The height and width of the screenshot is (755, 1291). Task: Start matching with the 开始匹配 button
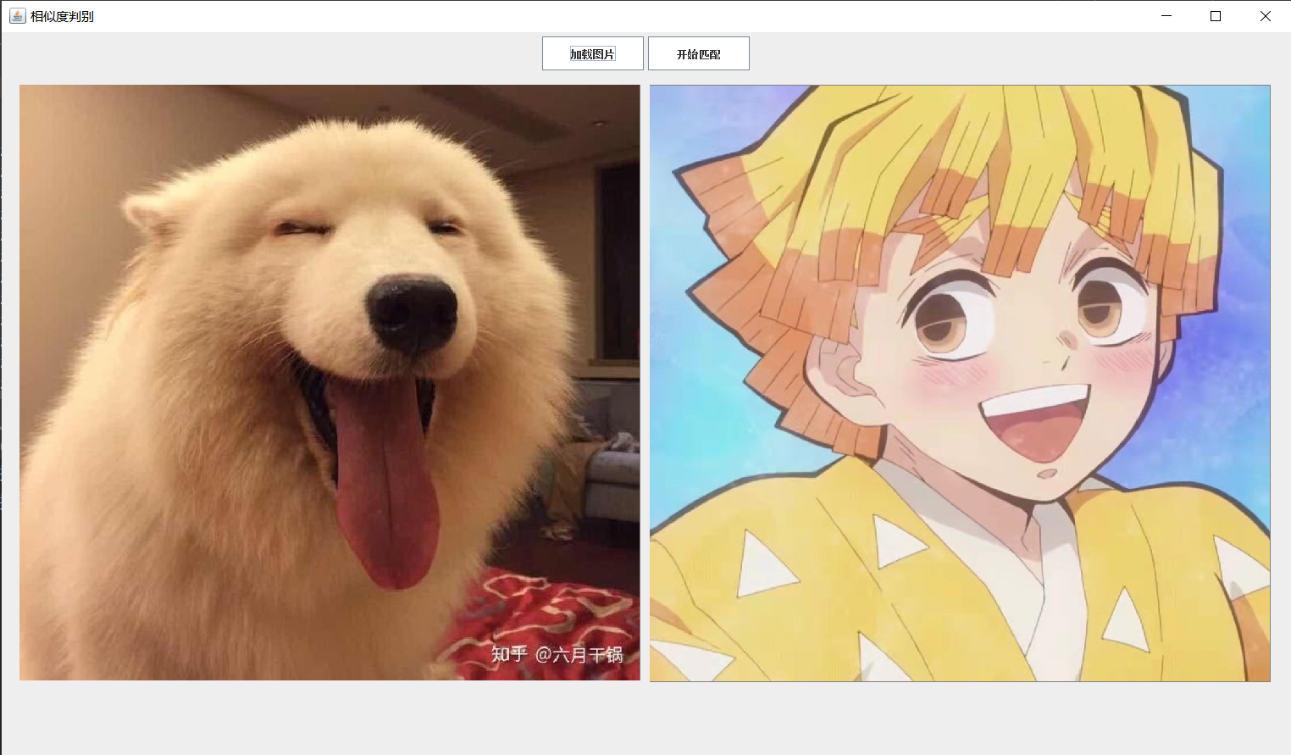click(x=698, y=53)
